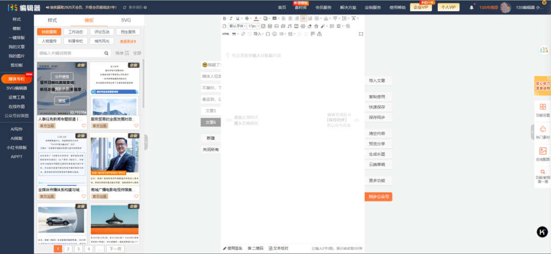
Task: Select the 模板 tab
Action: 89,20
